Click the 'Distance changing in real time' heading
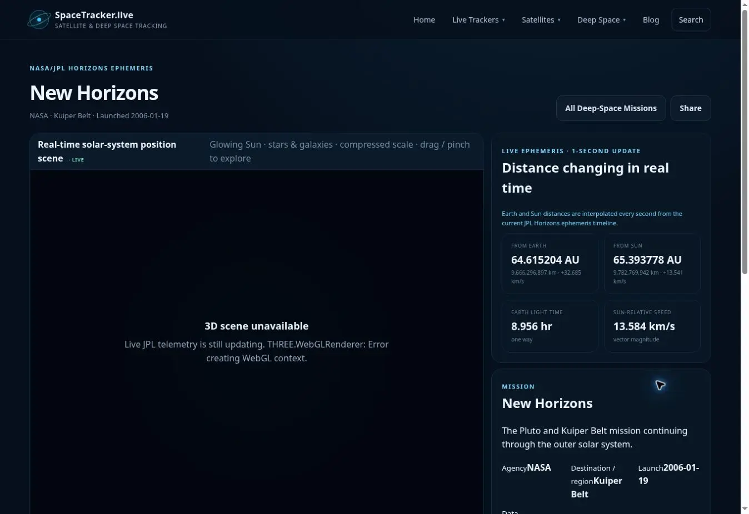Viewport: 749px width, 514px height. click(x=585, y=178)
